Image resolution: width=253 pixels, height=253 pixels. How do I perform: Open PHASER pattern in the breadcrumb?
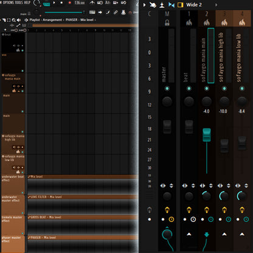tap(71, 20)
